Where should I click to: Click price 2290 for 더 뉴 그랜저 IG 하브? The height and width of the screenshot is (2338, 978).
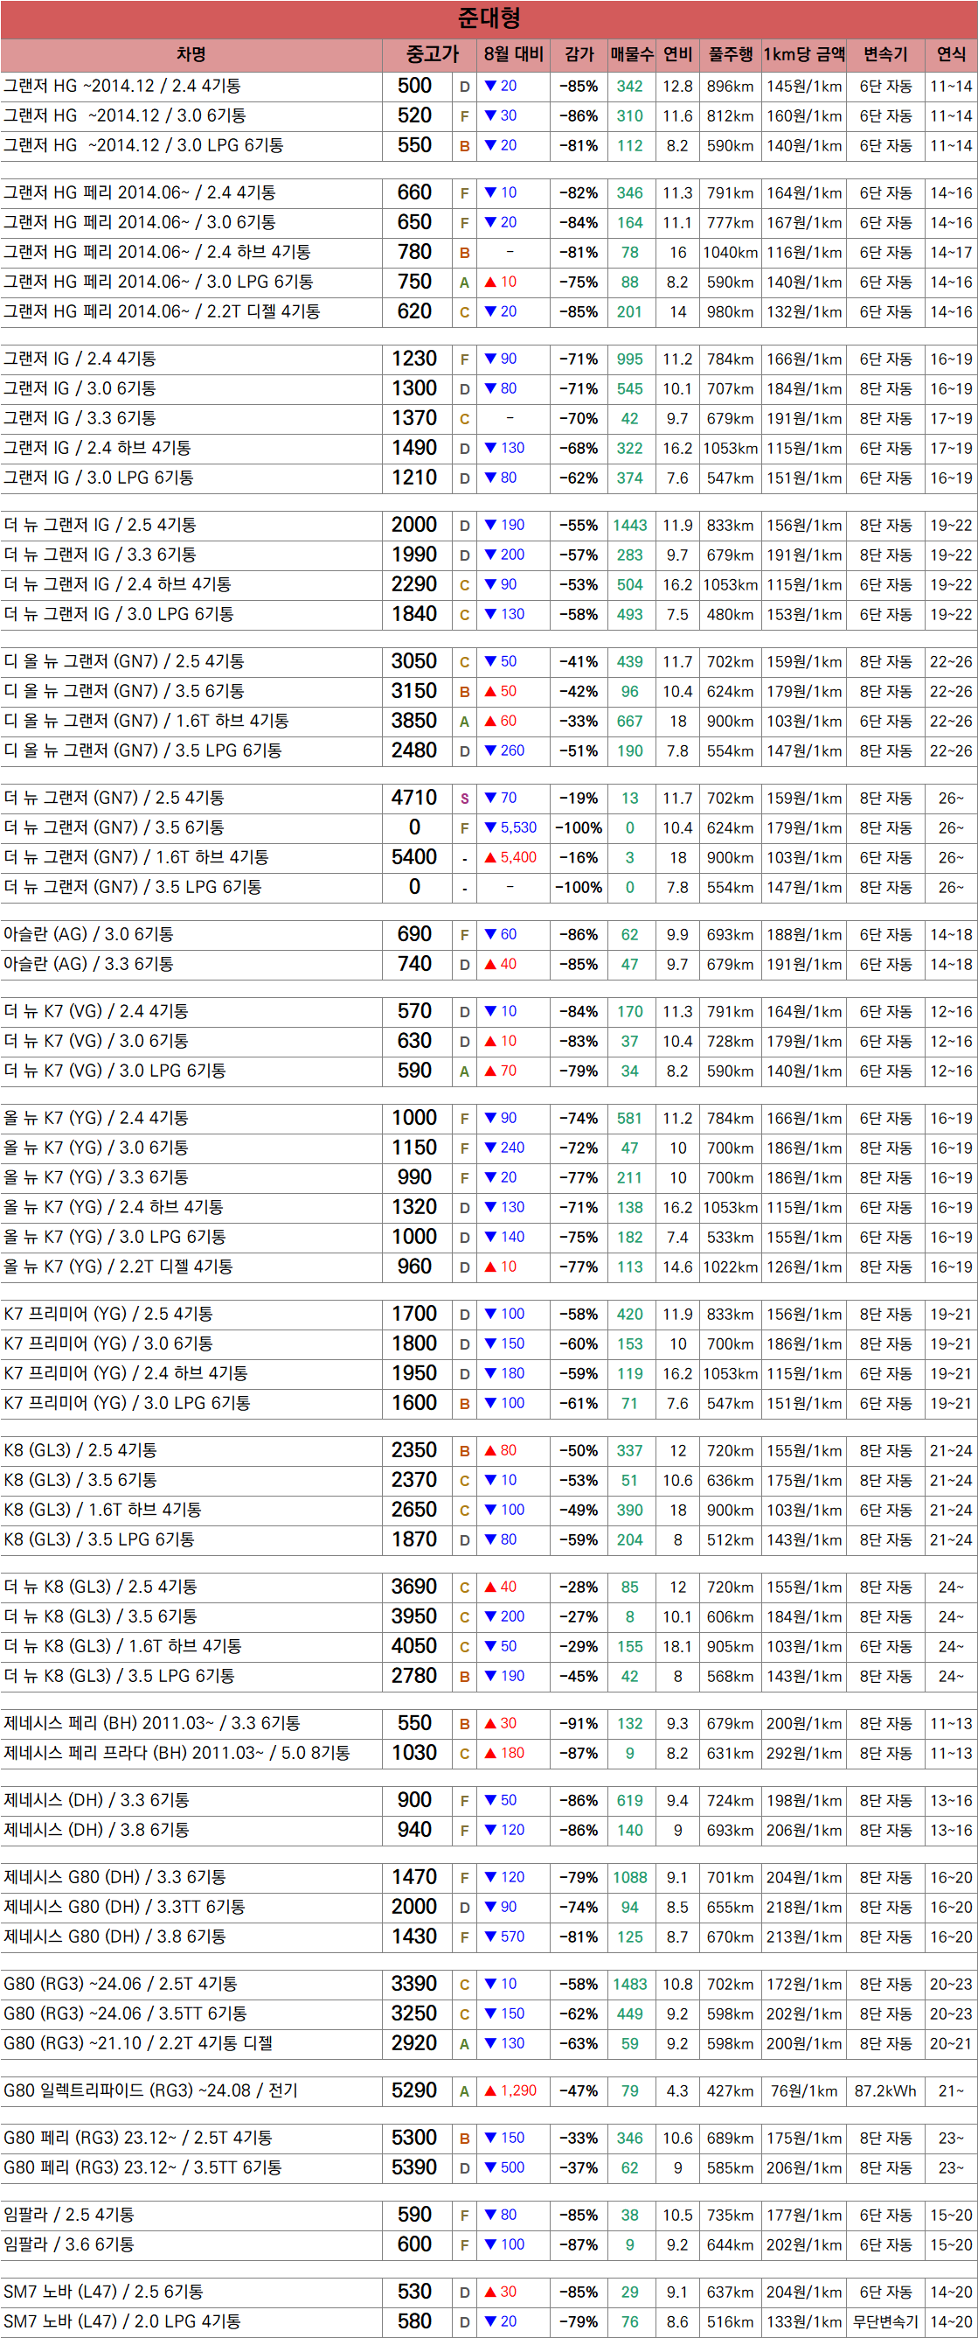point(414,584)
